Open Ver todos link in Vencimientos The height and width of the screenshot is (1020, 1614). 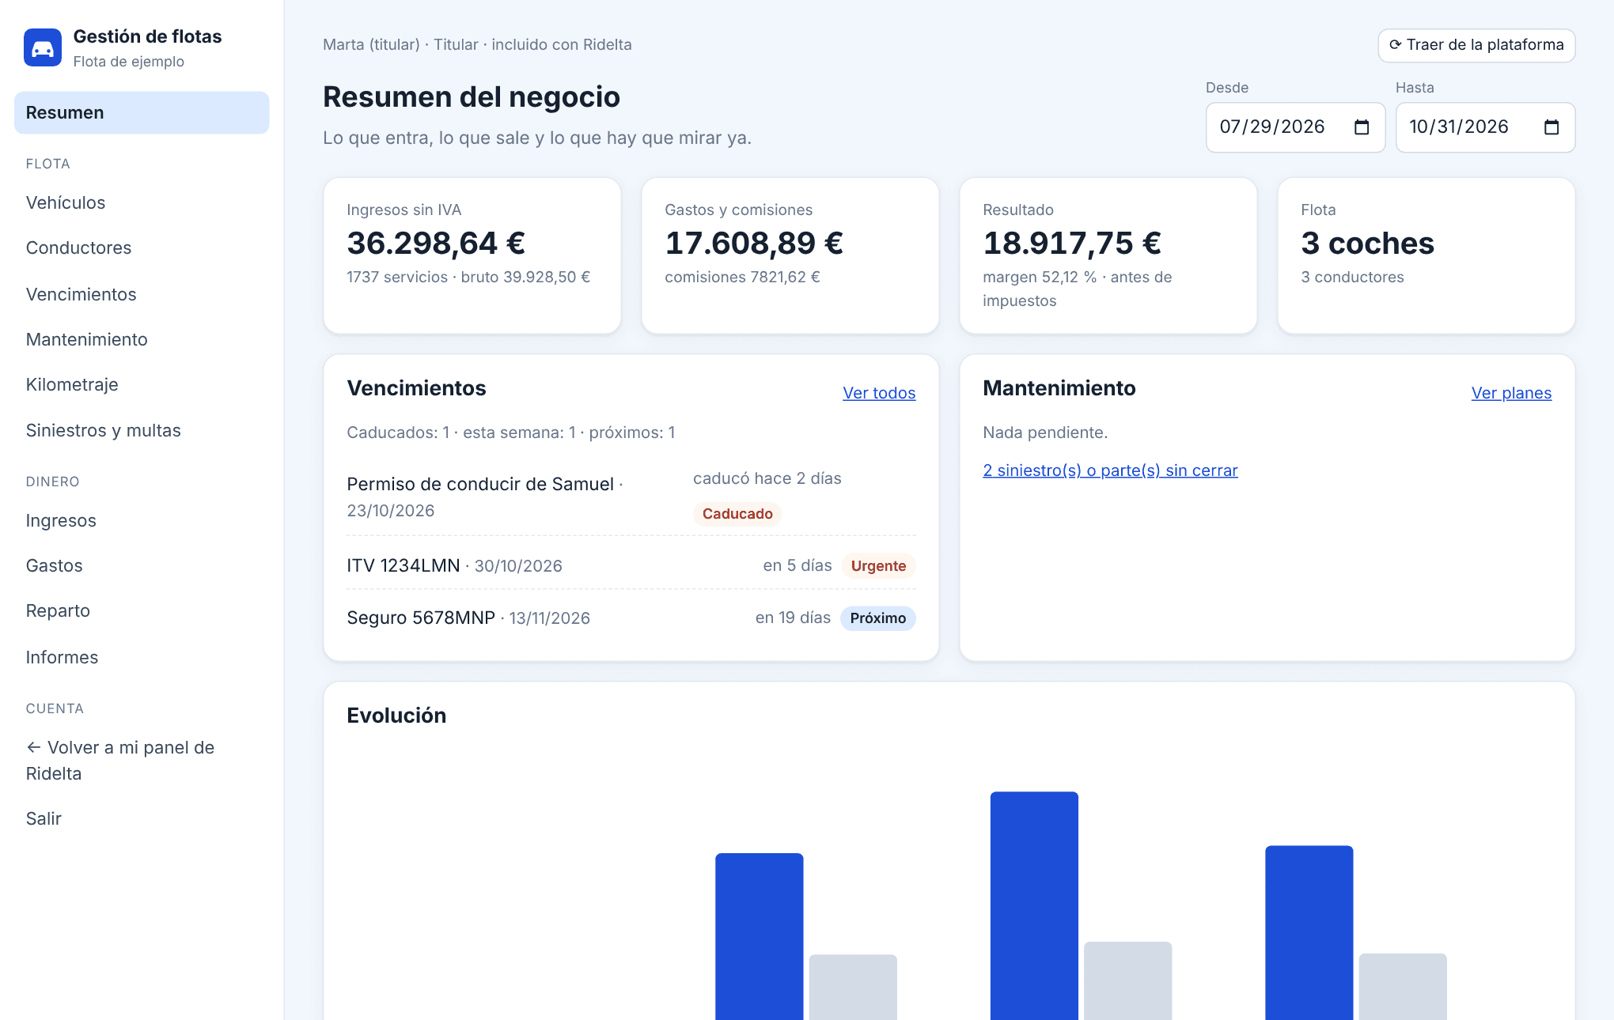tap(879, 393)
